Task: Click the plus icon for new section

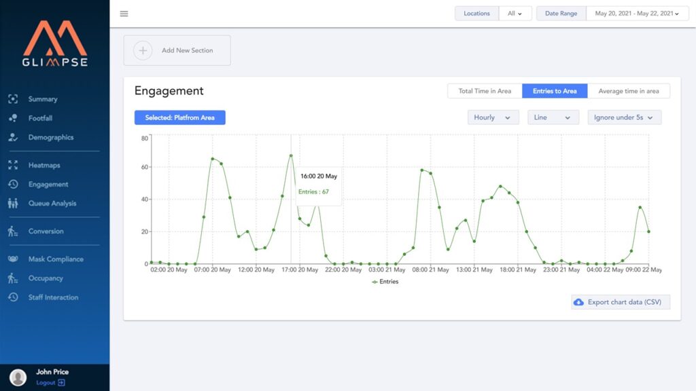Action: point(143,50)
